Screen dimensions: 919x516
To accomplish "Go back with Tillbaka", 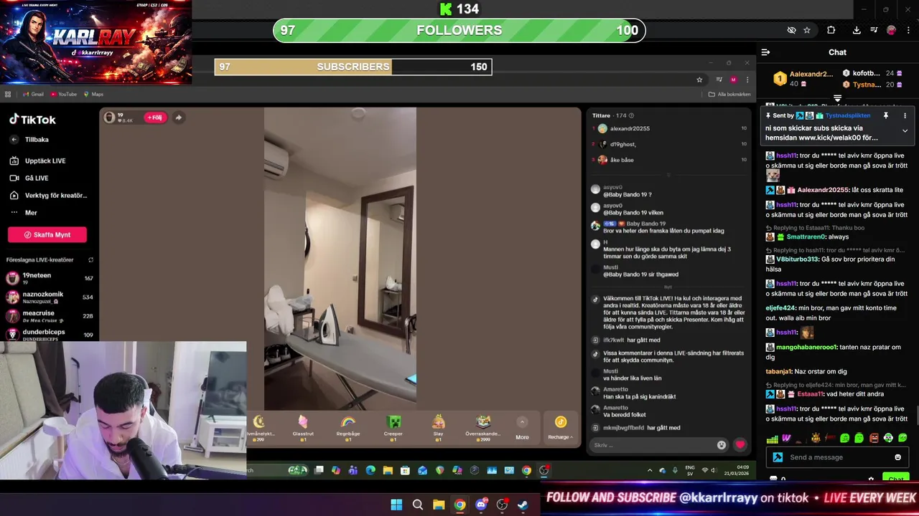I will tap(29, 140).
